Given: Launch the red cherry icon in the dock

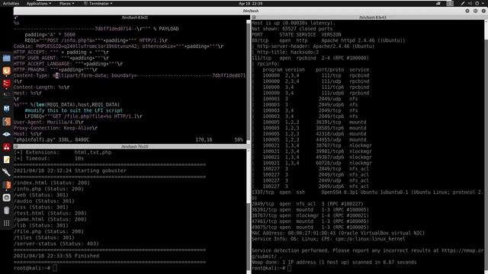Looking at the screenshot, I should click(x=7, y=147).
